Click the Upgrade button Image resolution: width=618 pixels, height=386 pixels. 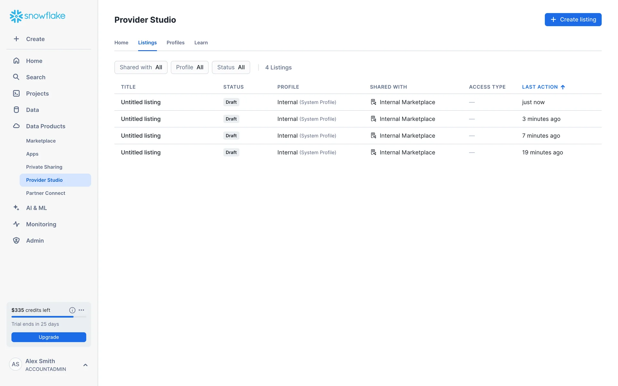pos(49,337)
